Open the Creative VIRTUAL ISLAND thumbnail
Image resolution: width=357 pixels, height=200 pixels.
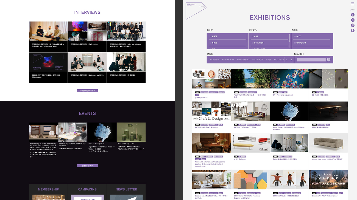click(x=328, y=180)
